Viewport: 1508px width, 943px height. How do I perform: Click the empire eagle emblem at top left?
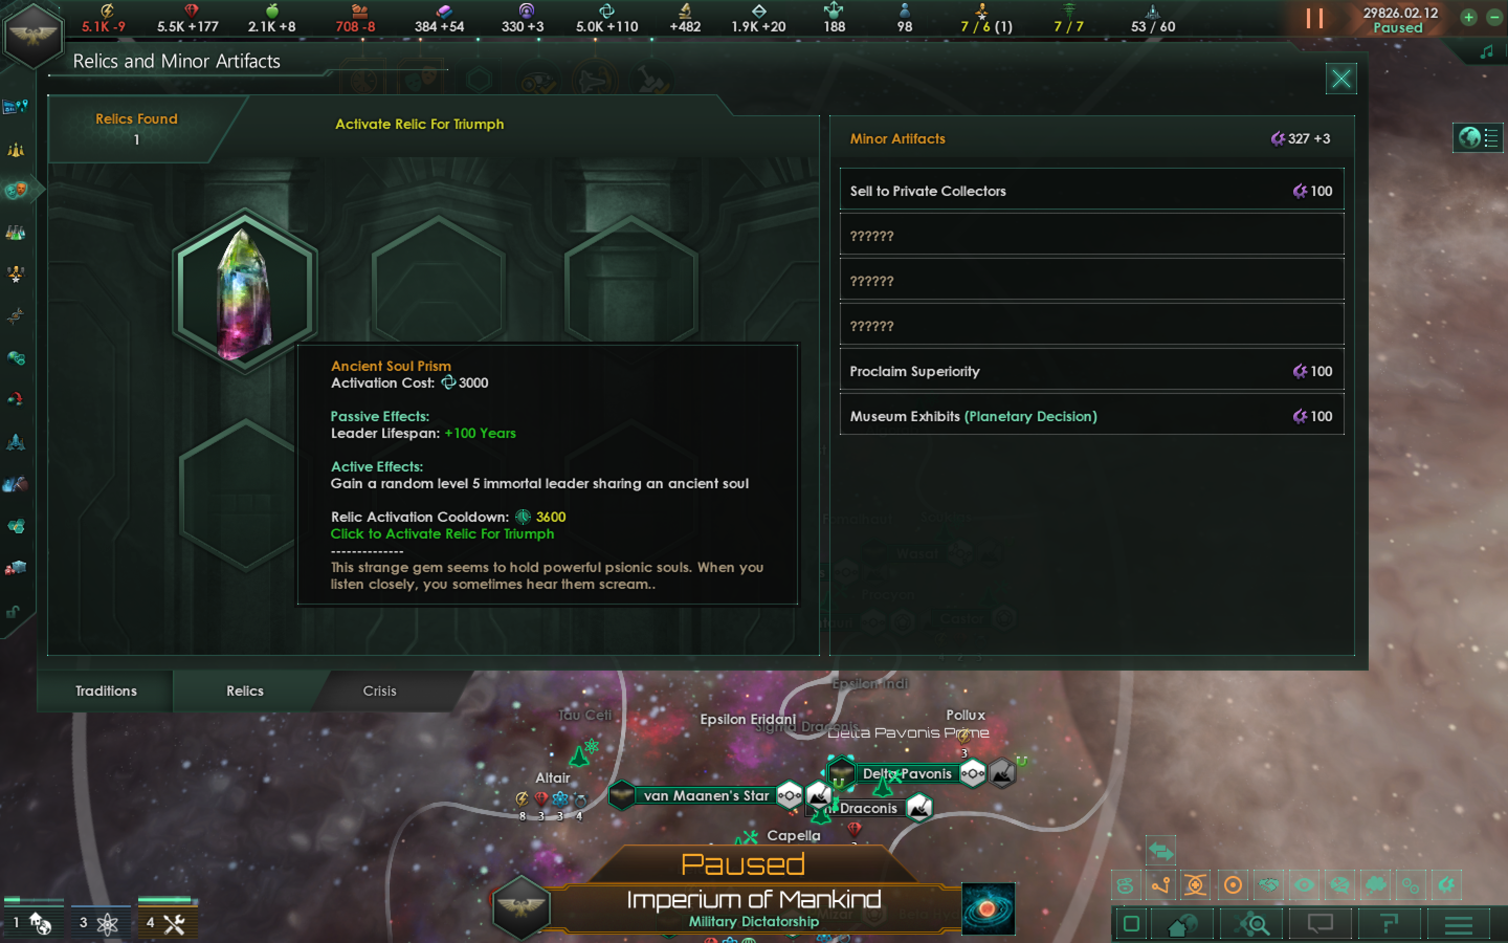[32, 34]
